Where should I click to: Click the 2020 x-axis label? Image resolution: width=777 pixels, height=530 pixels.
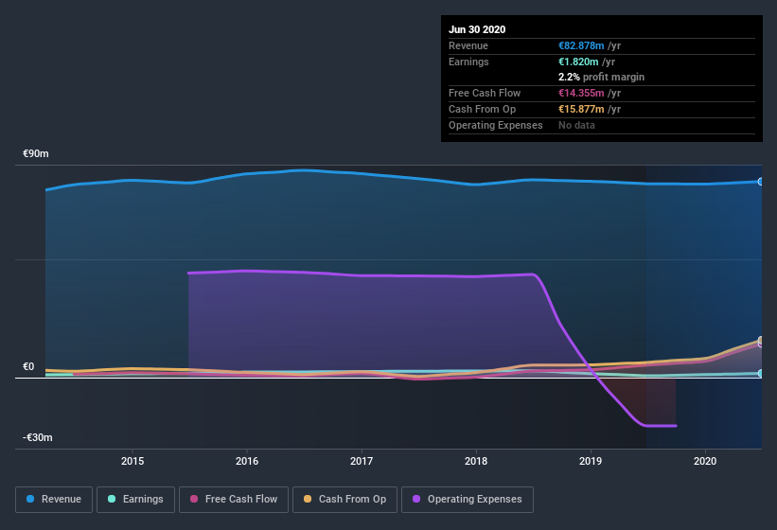click(x=705, y=461)
